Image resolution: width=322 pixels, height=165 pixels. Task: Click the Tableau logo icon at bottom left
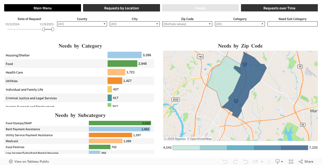[11, 162]
